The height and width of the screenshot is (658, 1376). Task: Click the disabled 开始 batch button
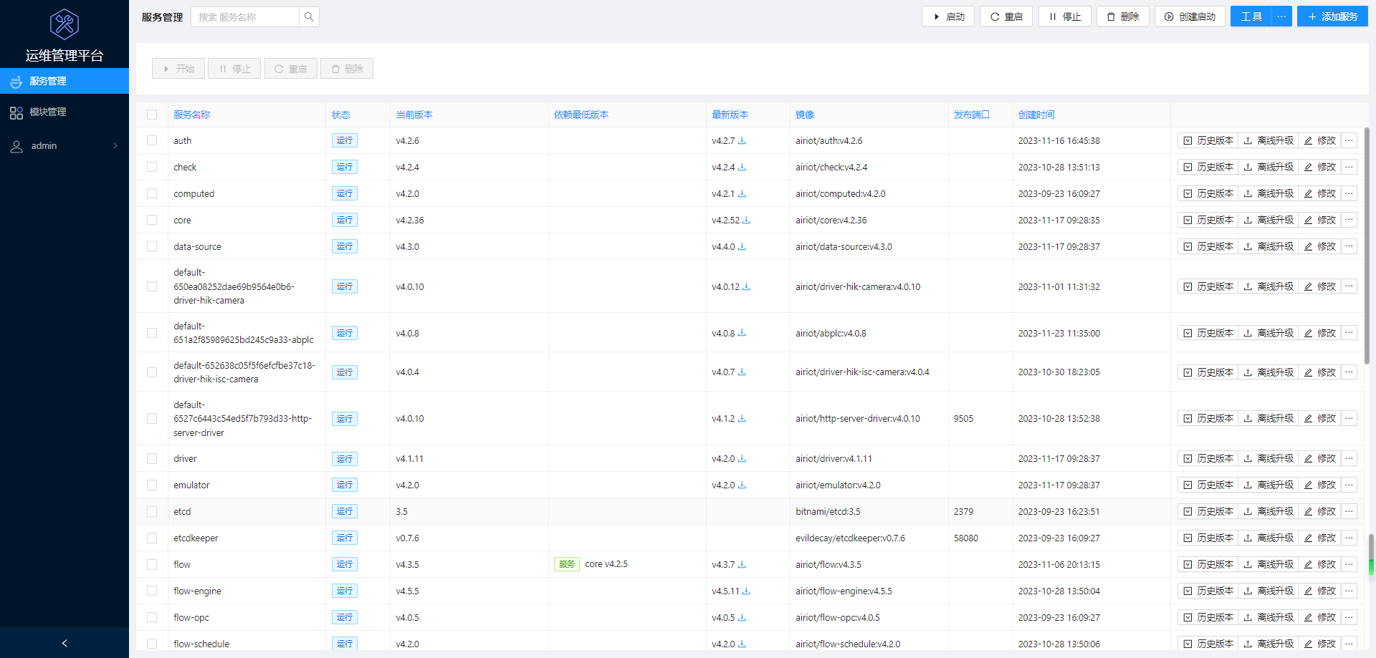click(178, 69)
